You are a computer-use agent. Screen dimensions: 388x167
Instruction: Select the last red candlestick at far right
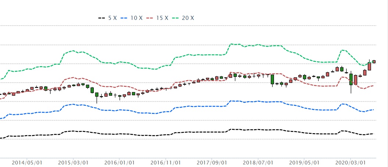[x=374, y=61]
